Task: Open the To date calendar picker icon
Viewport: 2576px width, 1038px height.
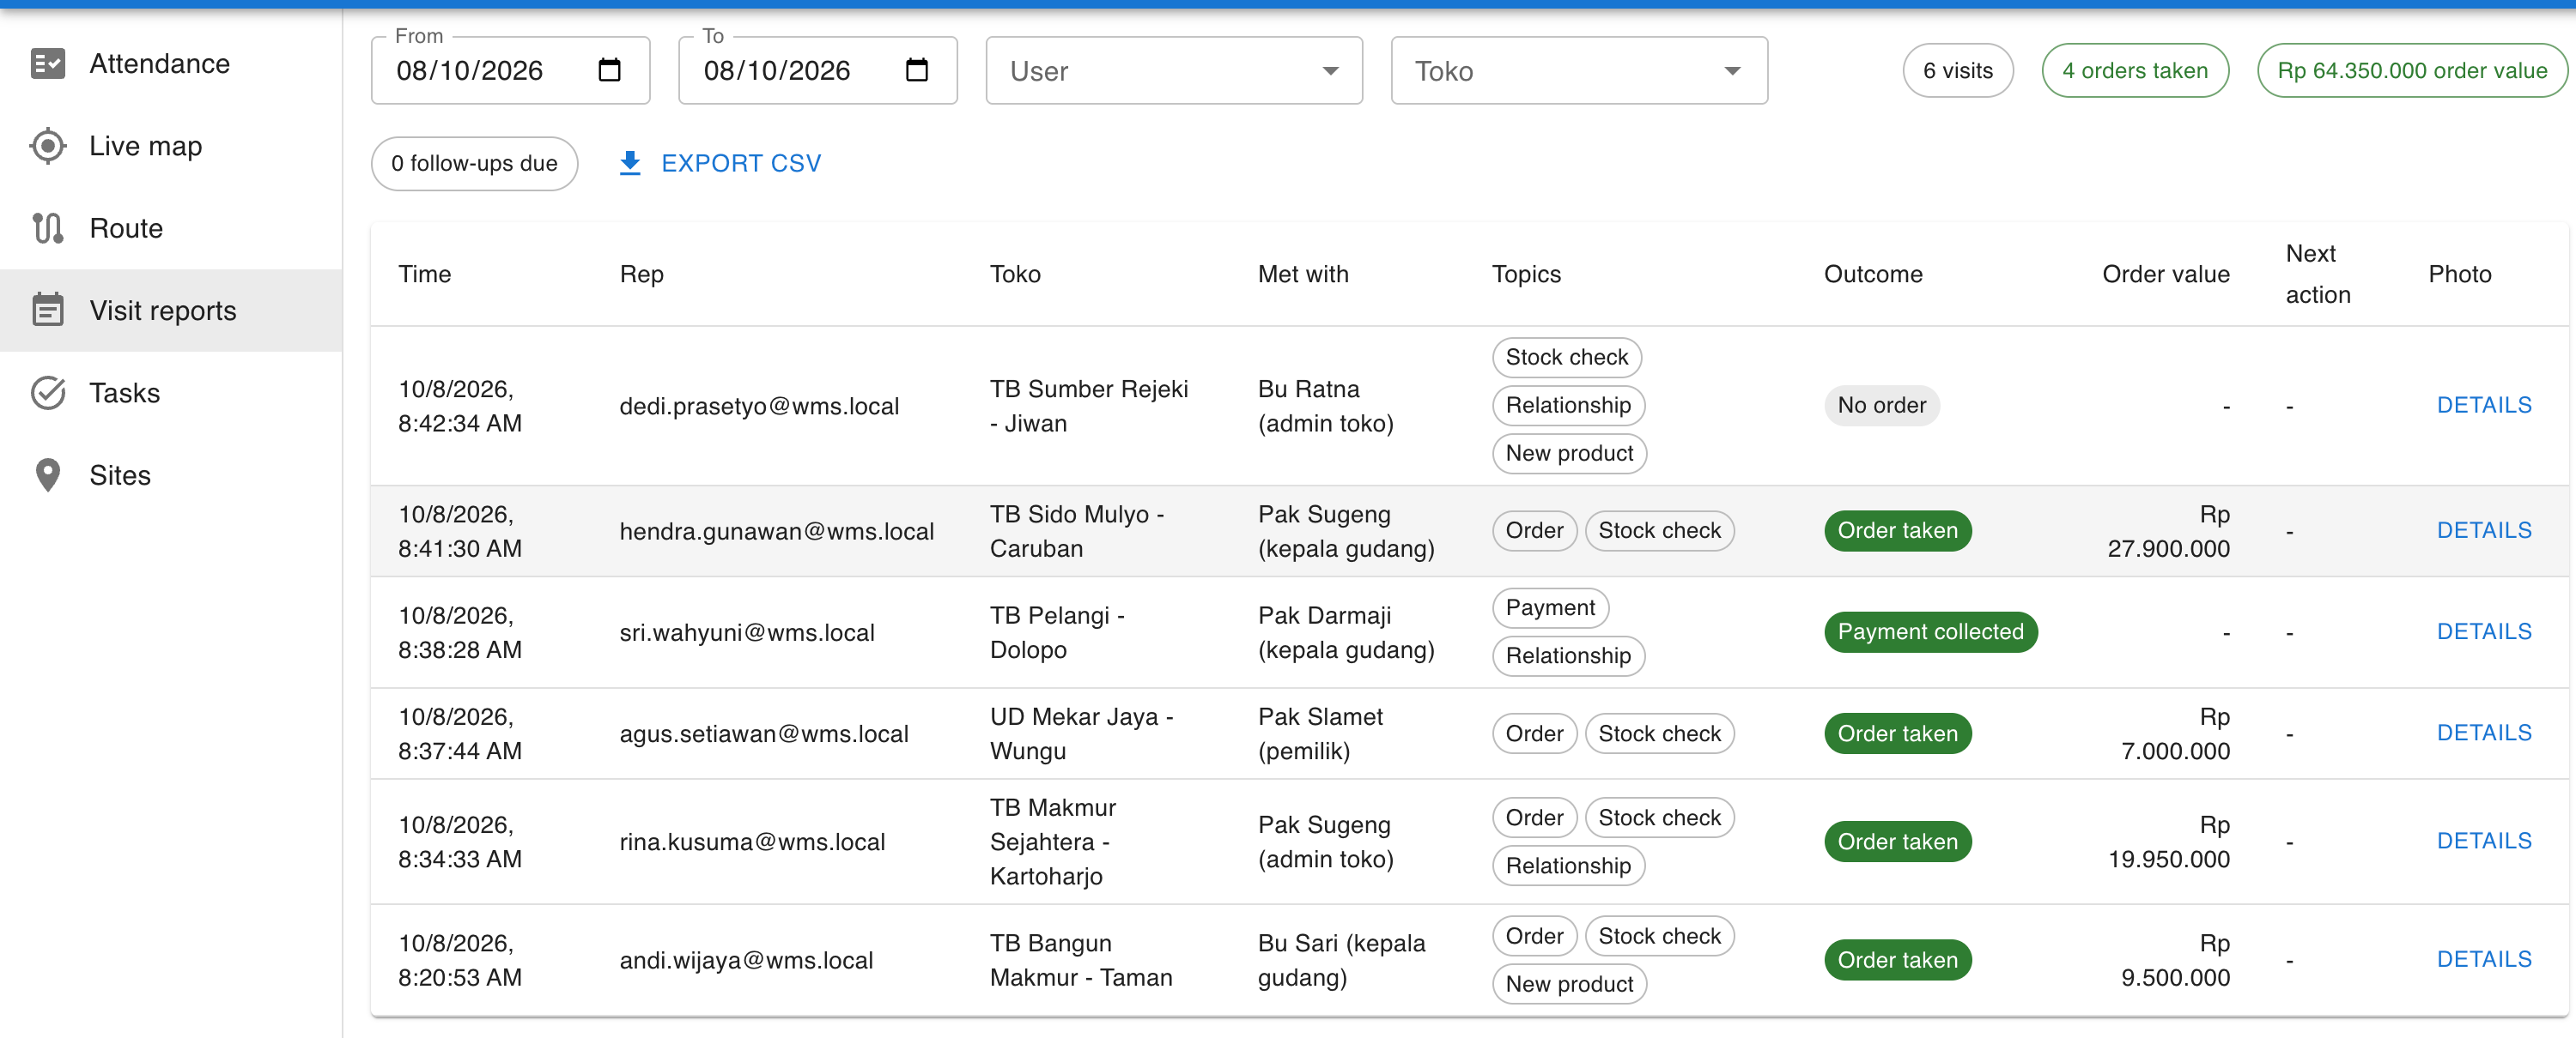Action: tap(916, 70)
